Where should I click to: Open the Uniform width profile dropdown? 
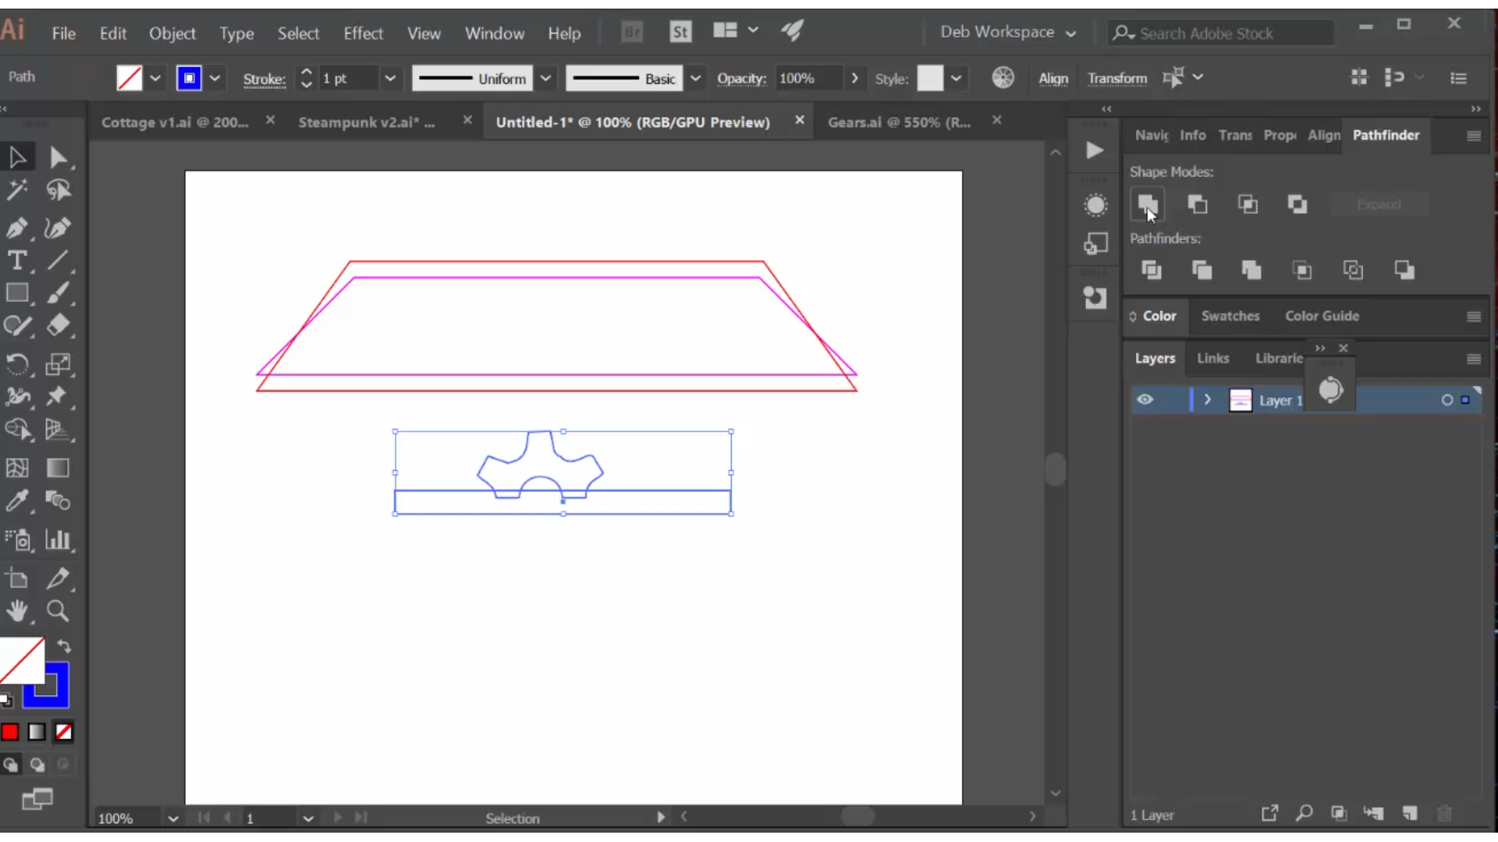coord(546,78)
